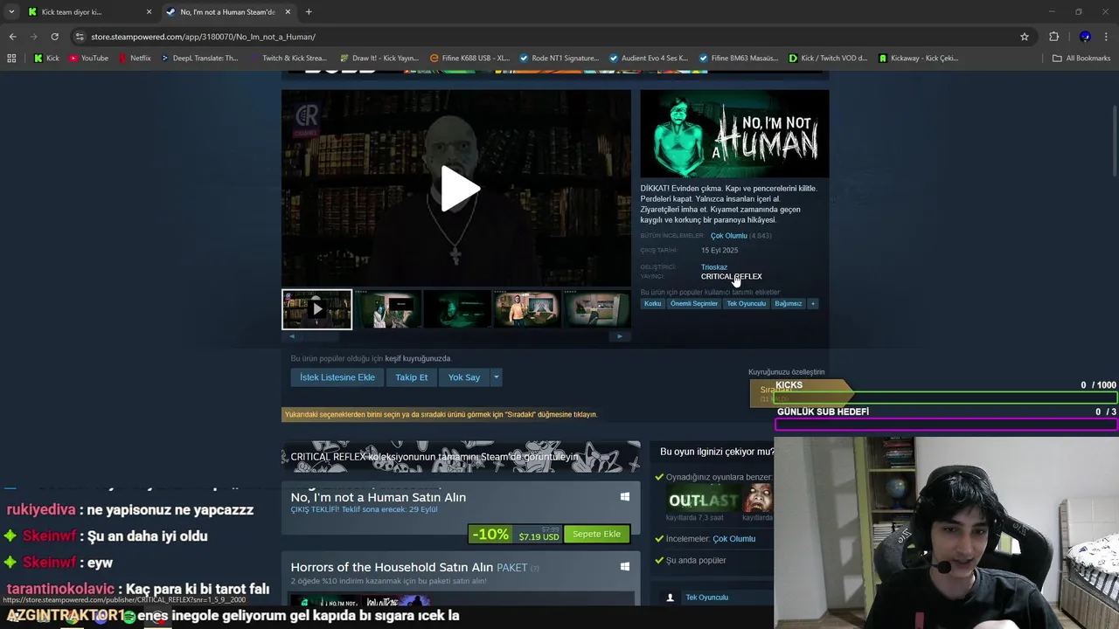The image size is (1119, 629).
Task: Click the thumbnail strip right arrow
Action: point(620,336)
